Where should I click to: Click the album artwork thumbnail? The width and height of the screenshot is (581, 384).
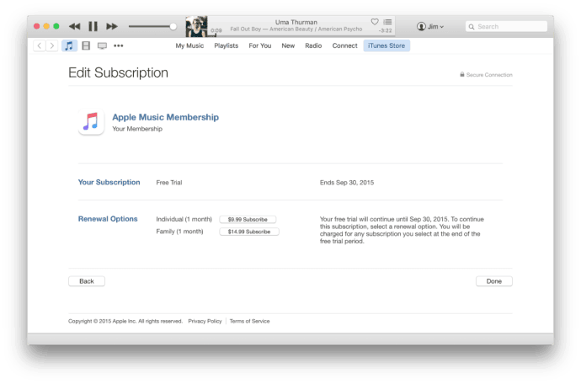(196, 27)
